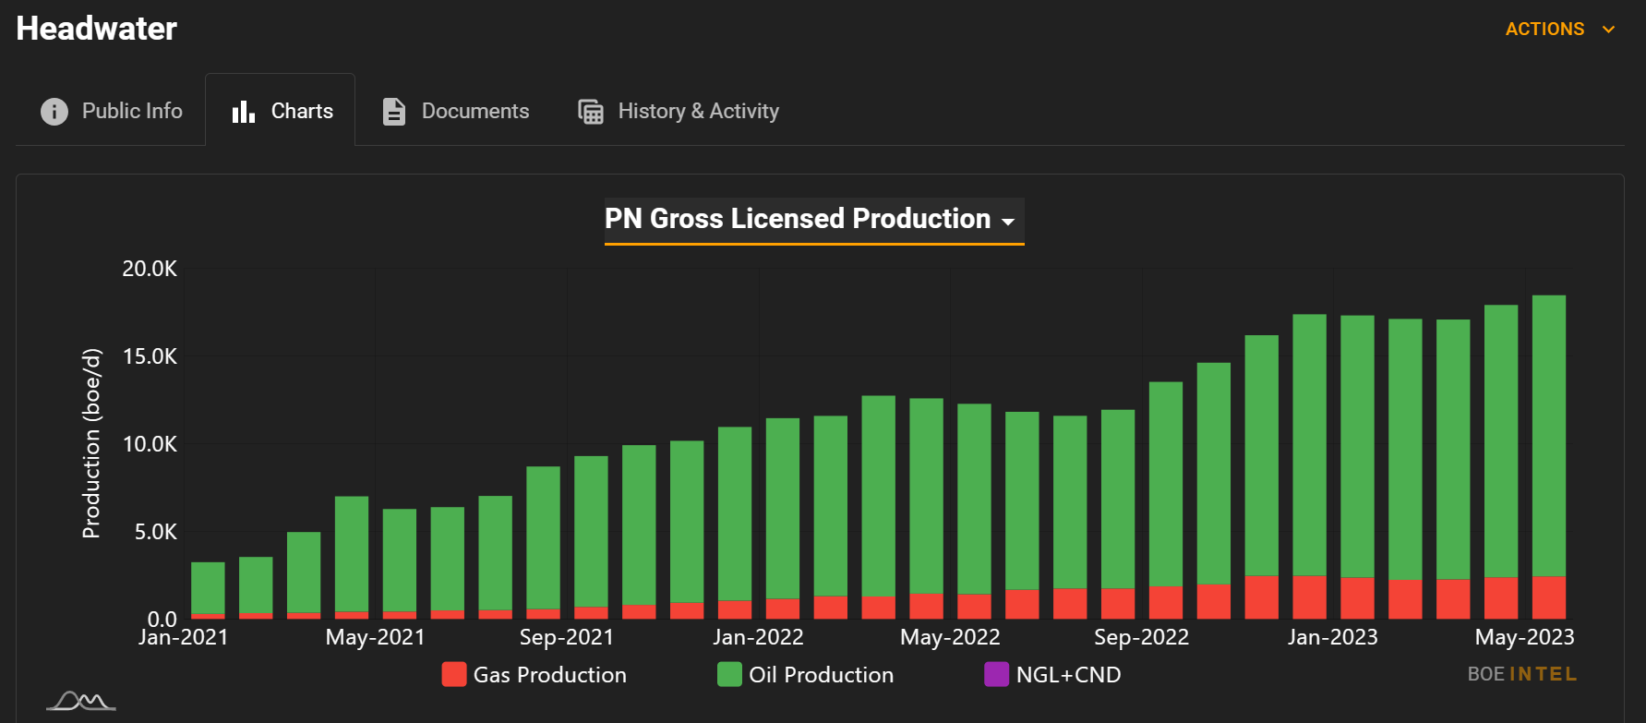Click the Sep-2021 x-axis label
Image resolution: width=1646 pixels, height=723 pixels.
[566, 637]
